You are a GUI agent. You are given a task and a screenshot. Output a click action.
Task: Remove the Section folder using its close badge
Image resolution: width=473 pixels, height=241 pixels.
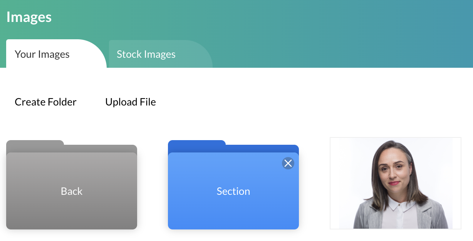point(288,163)
